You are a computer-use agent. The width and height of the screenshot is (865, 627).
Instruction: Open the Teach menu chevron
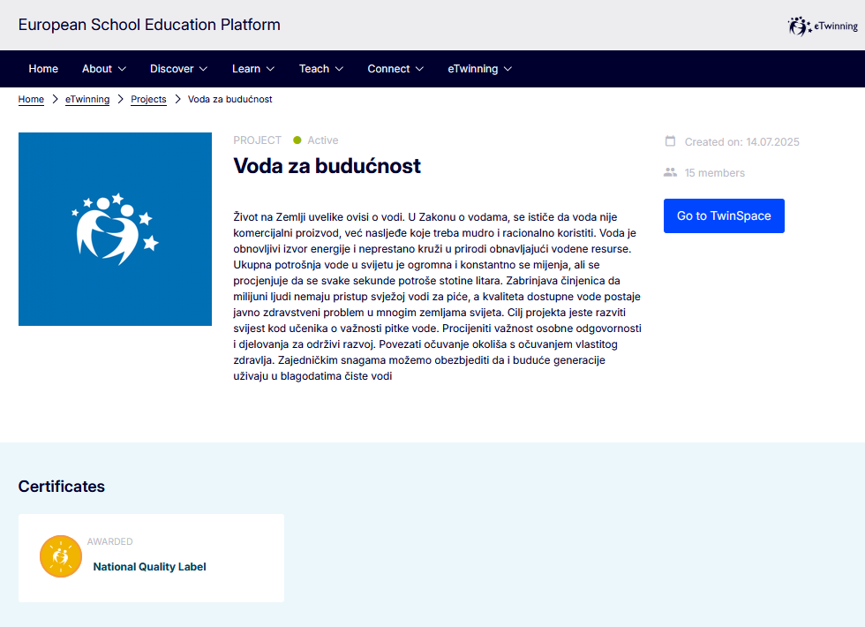click(339, 69)
